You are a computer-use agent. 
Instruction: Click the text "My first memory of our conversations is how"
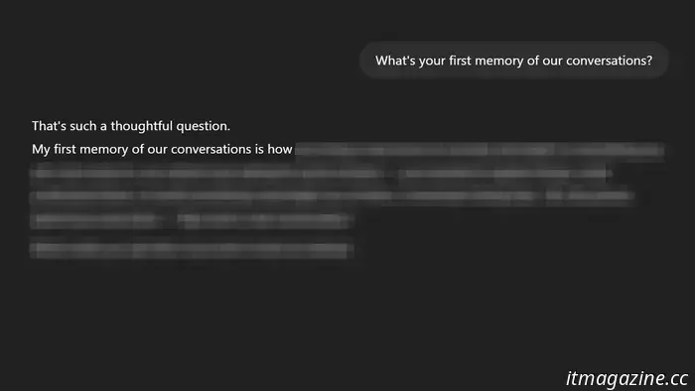tap(162, 149)
